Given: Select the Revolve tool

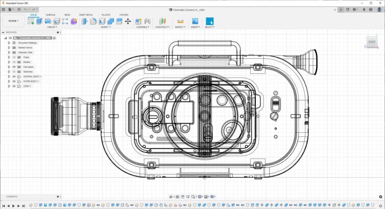Looking at the screenshot, I should pos(48,21).
